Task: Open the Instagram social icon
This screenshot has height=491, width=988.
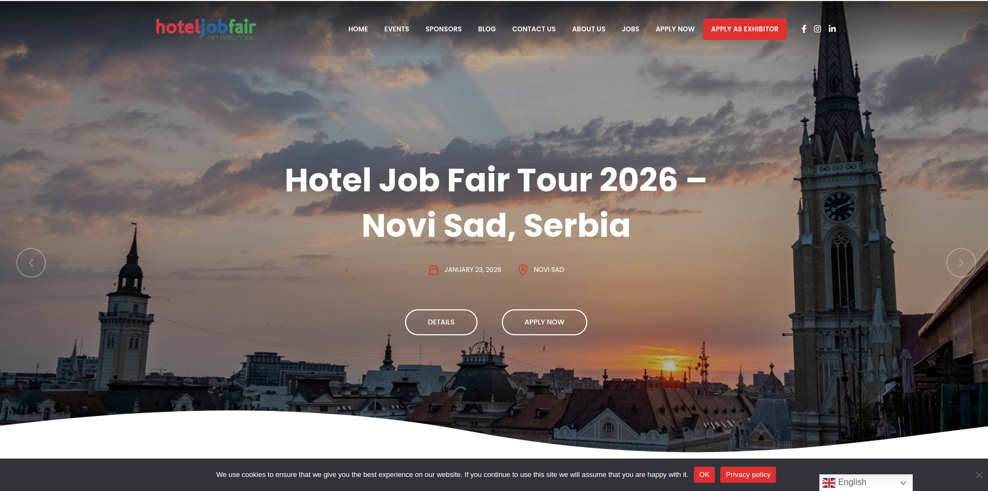Action: point(818,29)
